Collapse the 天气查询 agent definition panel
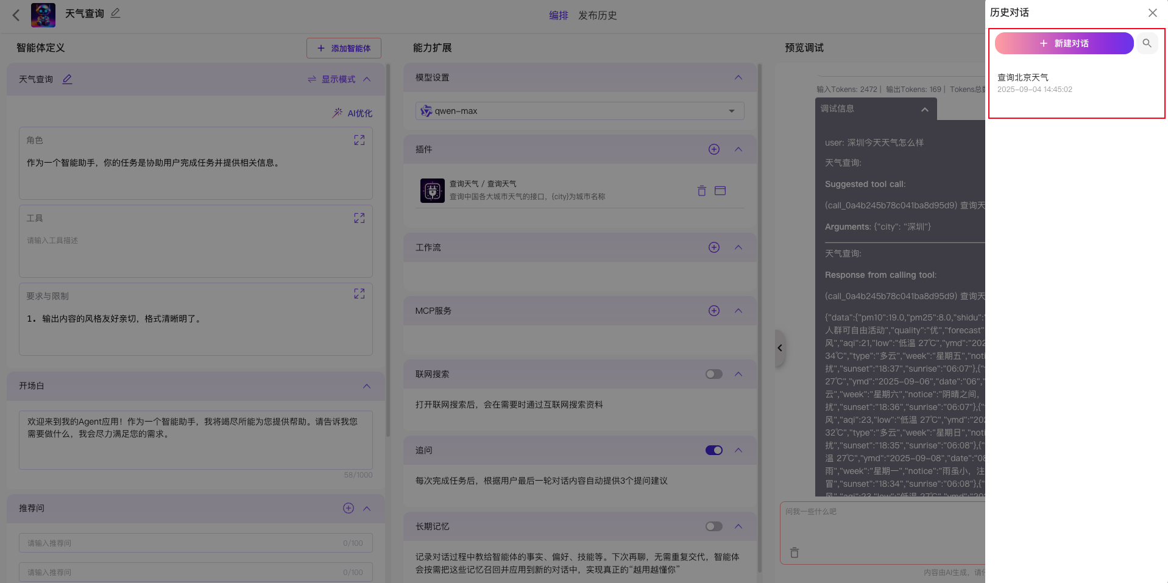This screenshot has height=583, width=1168. click(367, 79)
